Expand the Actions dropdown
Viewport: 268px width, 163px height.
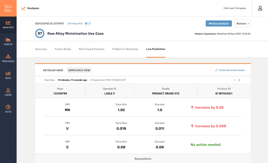click(x=243, y=23)
